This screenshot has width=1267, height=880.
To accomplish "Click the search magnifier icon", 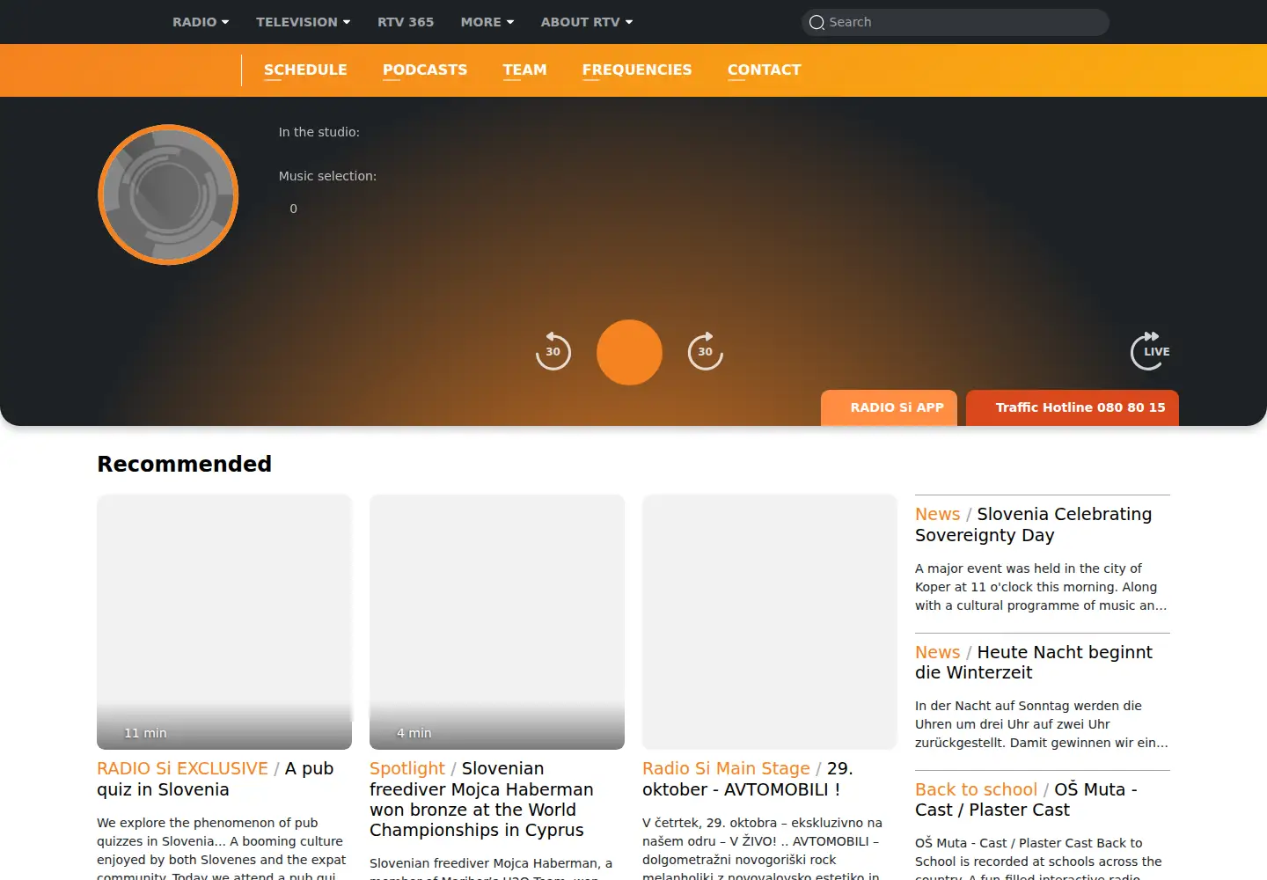I will pos(817,23).
